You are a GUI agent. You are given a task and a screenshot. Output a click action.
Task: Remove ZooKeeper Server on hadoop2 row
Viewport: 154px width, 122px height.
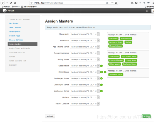(x=101, y=78)
